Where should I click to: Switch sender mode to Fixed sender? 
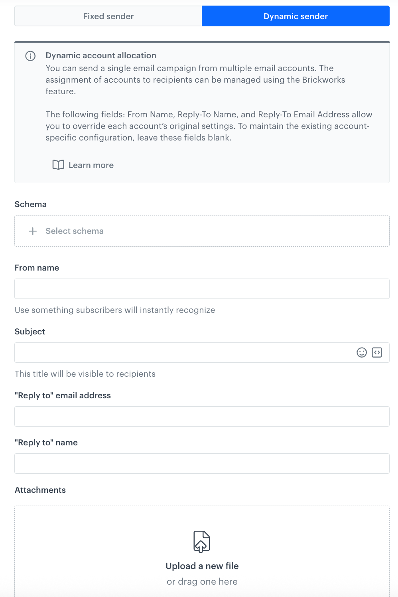(x=108, y=16)
